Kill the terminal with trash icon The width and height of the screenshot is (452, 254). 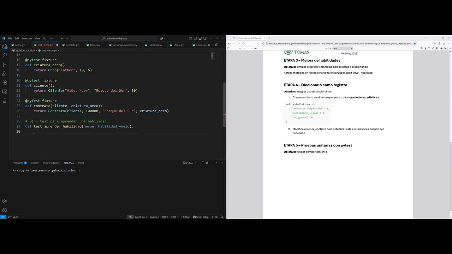point(207,163)
